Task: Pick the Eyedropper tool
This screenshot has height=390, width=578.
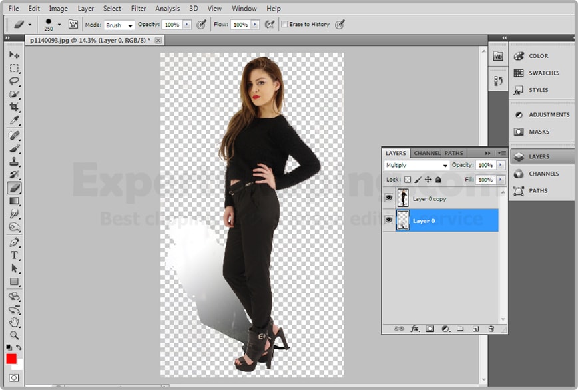Action: pyautogui.click(x=14, y=120)
